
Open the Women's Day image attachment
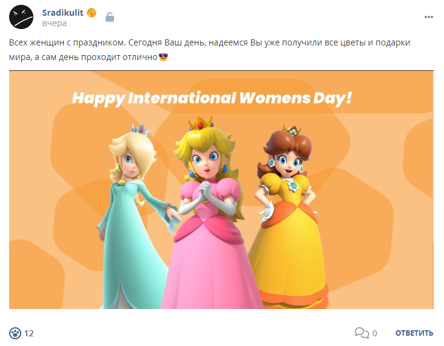coord(221,190)
